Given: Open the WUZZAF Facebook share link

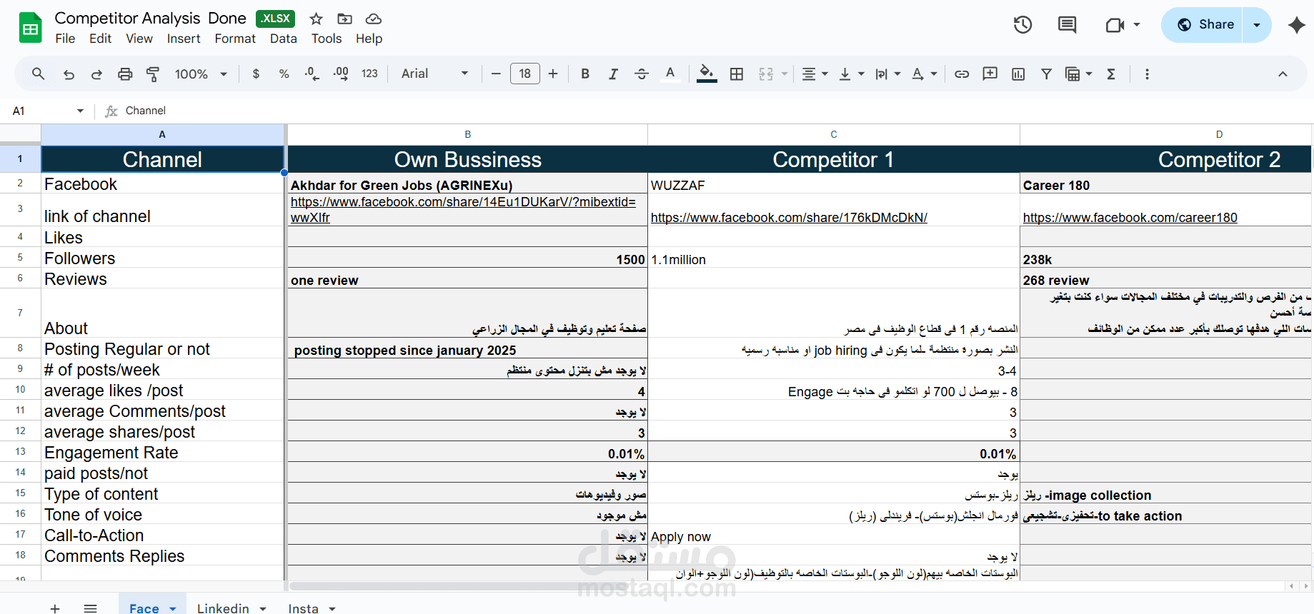Looking at the screenshot, I should pyautogui.click(x=789, y=218).
